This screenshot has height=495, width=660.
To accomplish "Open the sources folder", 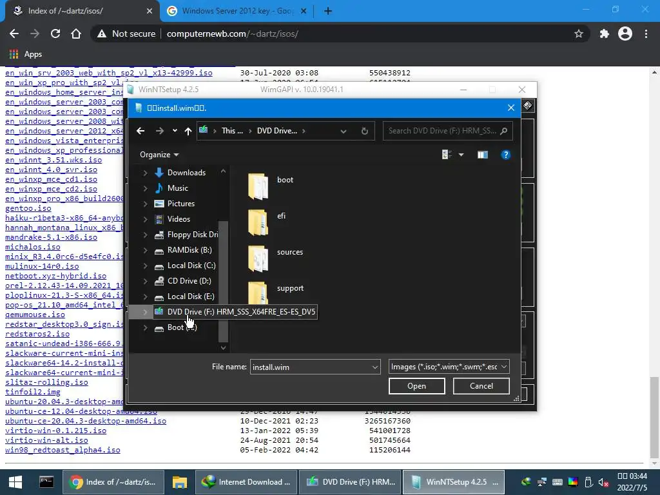I will [x=275, y=258].
